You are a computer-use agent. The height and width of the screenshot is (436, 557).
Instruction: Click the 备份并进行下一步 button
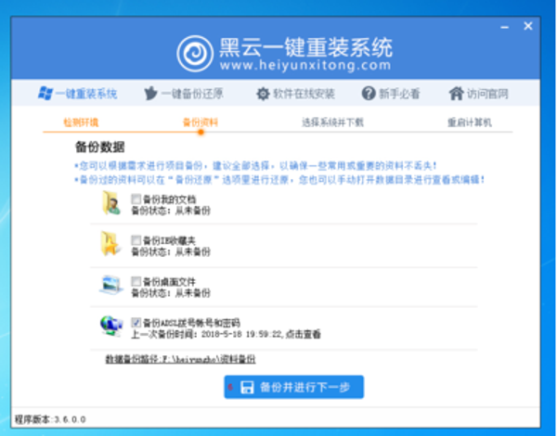(293, 387)
